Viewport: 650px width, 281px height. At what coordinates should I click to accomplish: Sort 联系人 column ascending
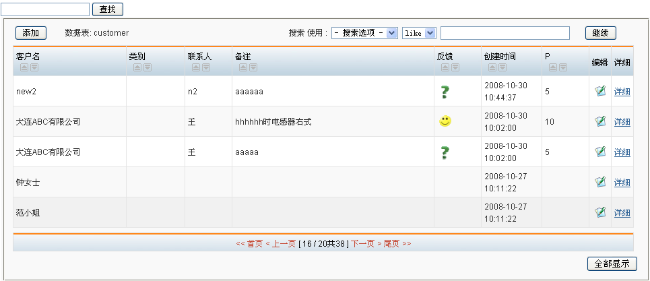[x=196, y=67]
